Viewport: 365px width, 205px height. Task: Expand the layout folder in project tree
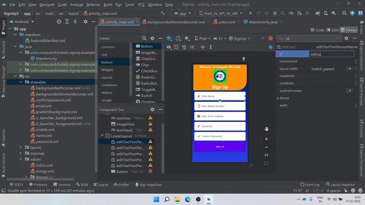(x=21, y=147)
